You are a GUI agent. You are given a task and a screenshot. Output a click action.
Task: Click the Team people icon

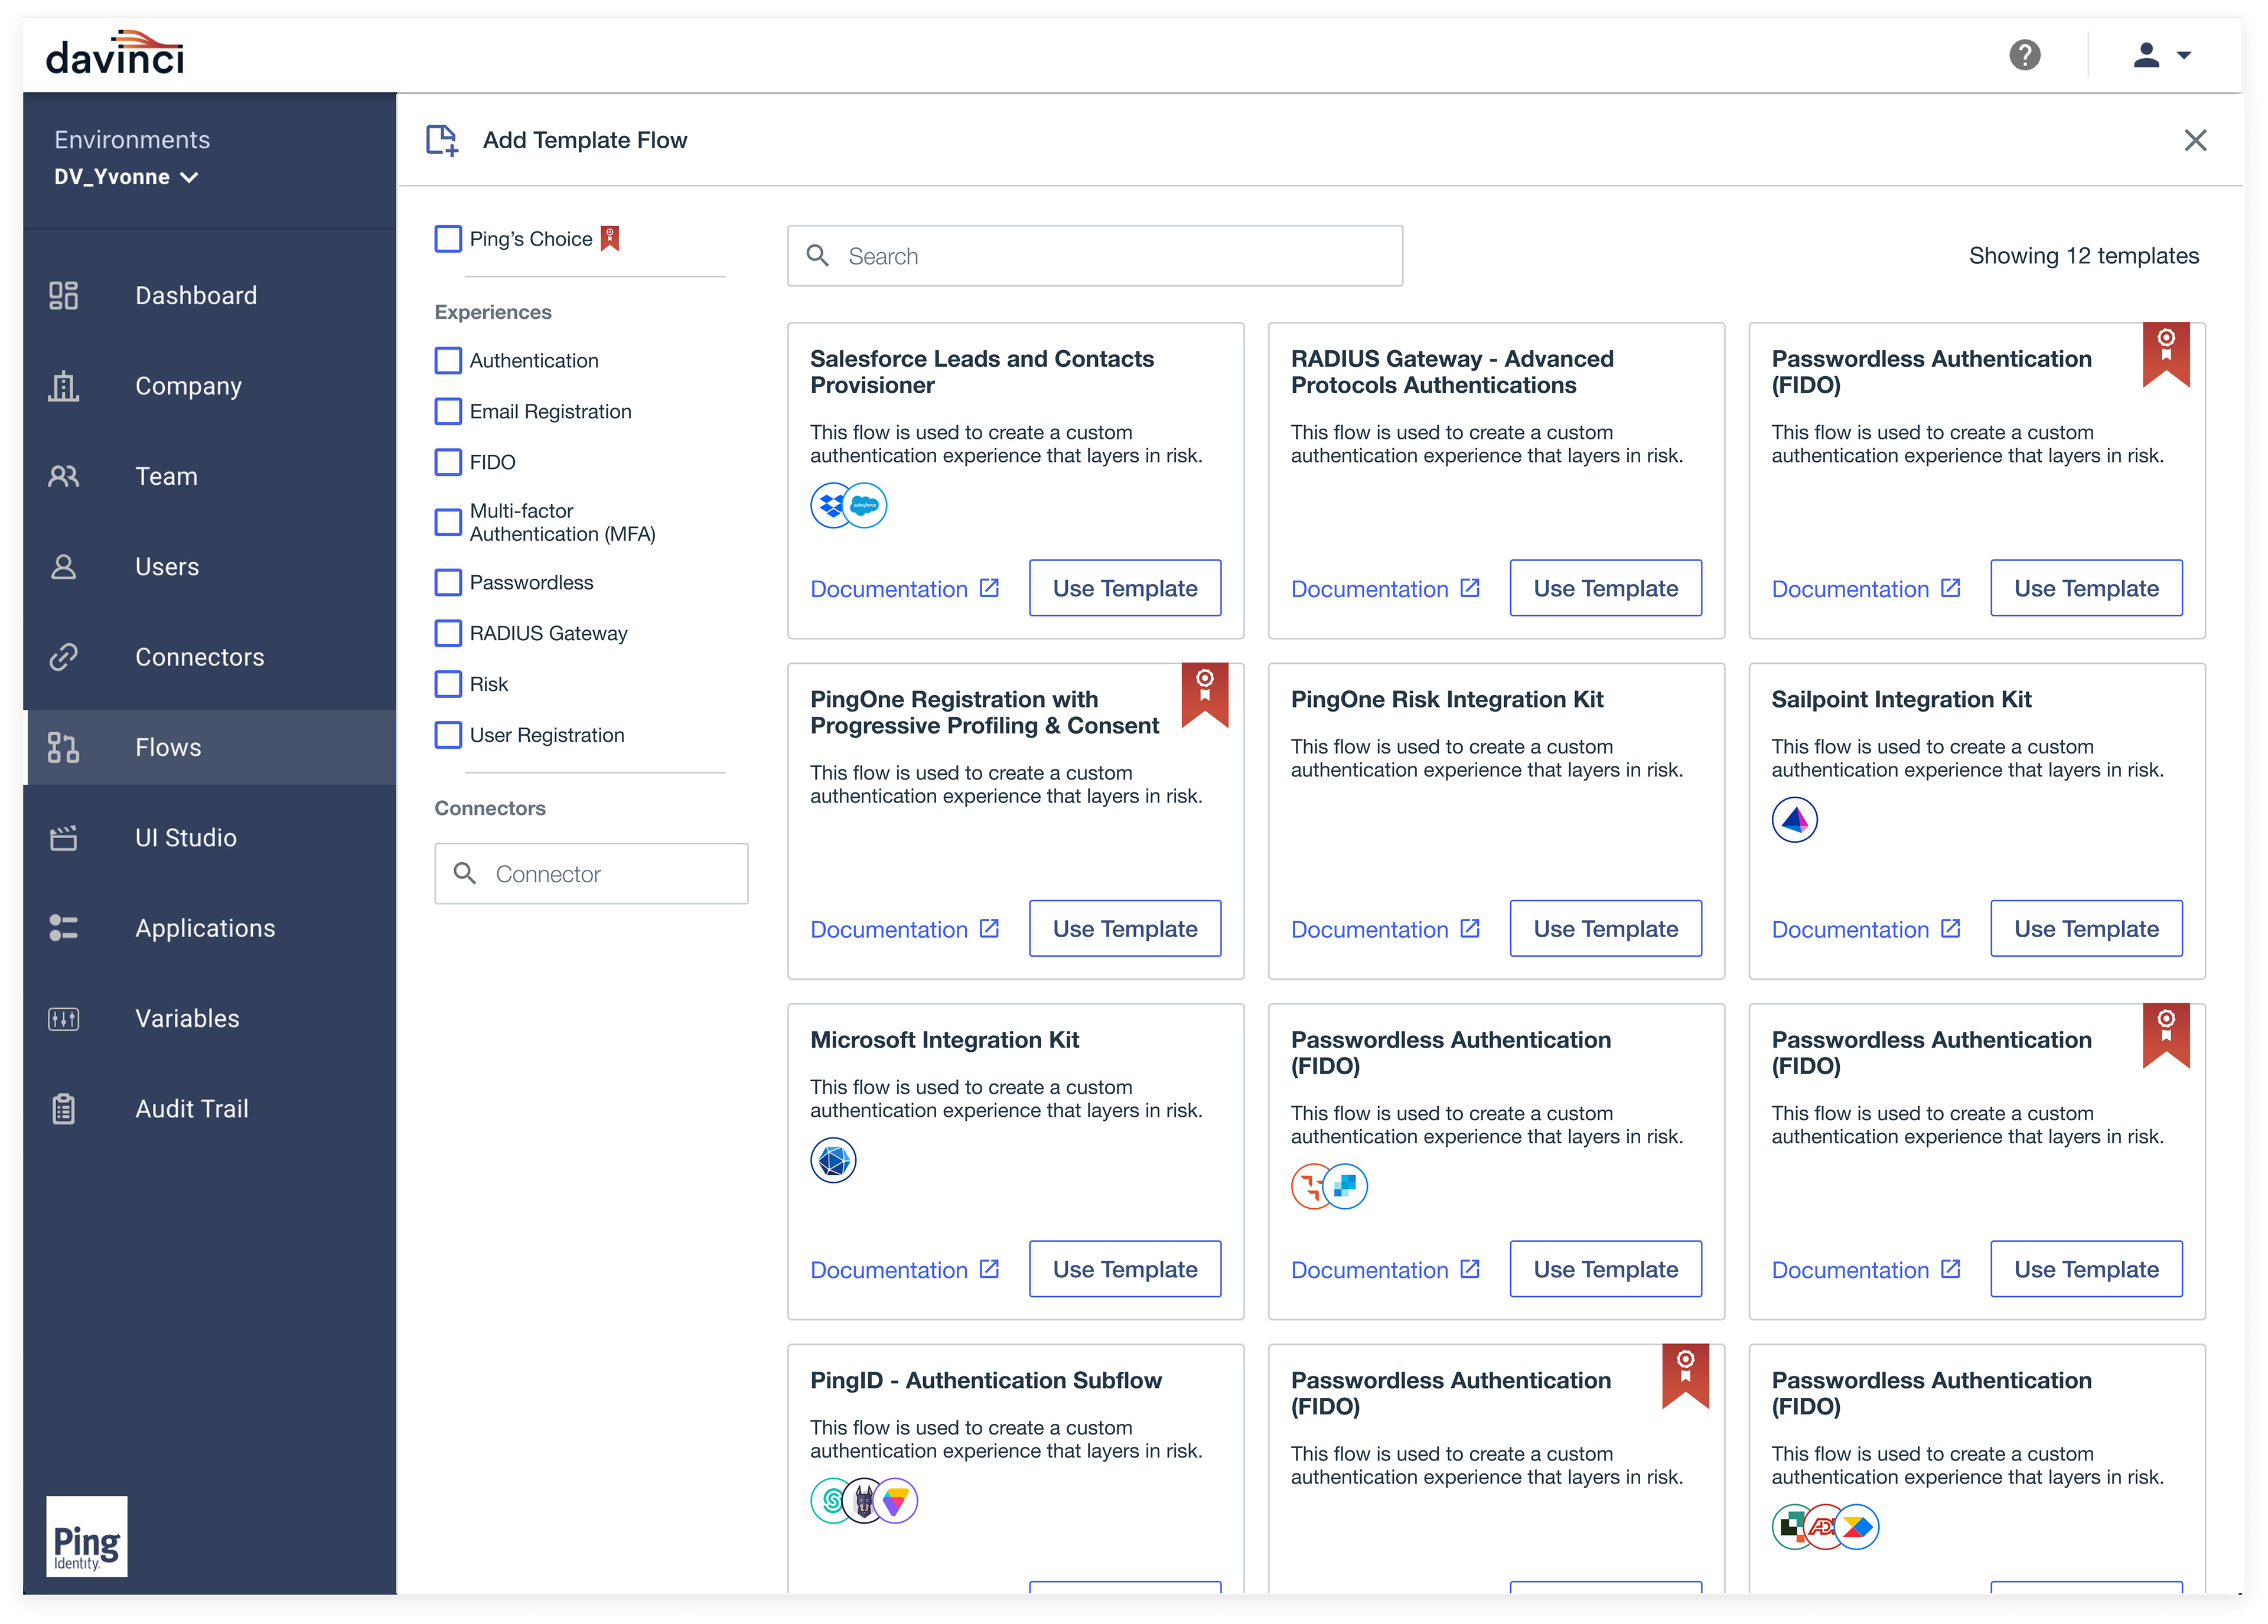tap(64, 477)
